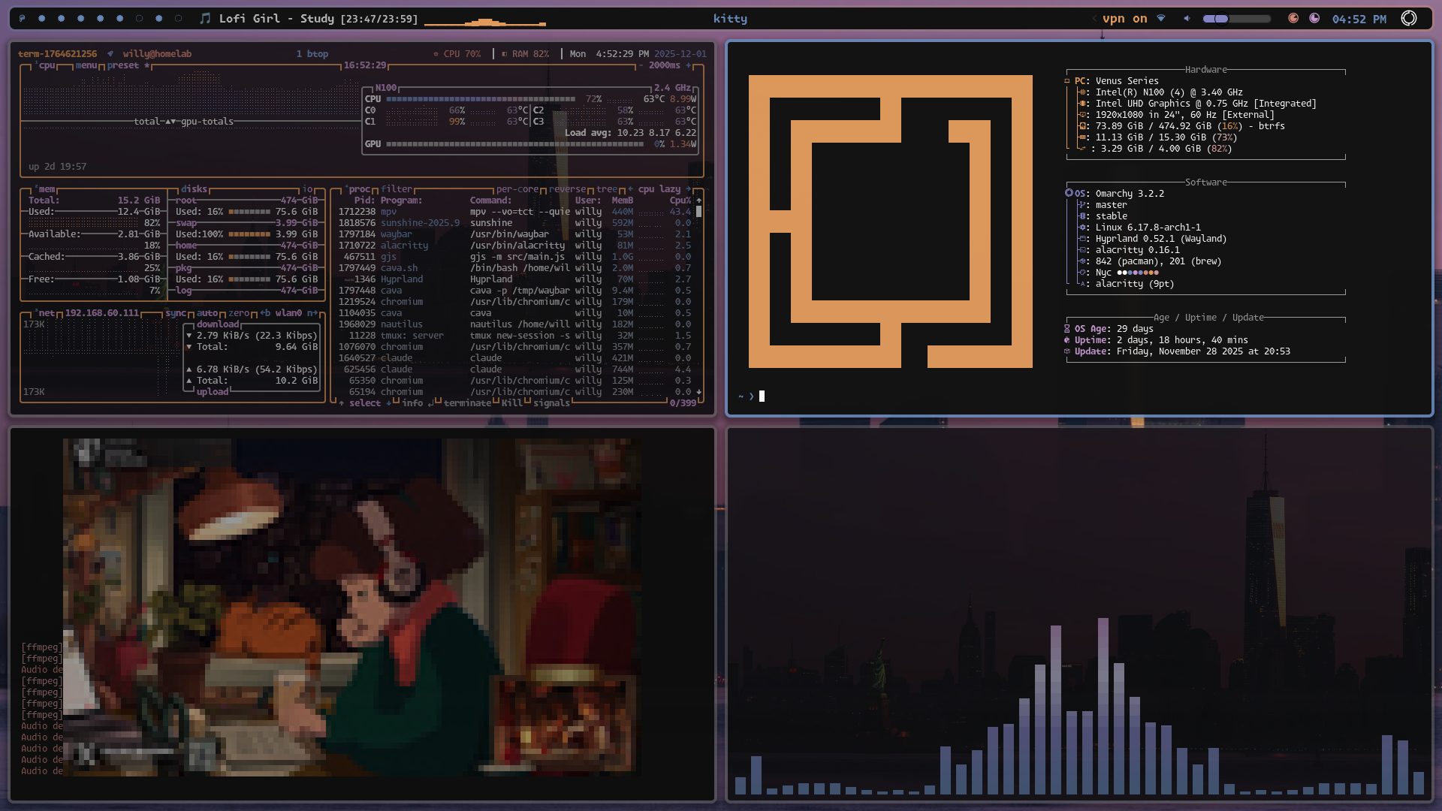Toggle reverse sorting in proc panel

tap(567, 189)
